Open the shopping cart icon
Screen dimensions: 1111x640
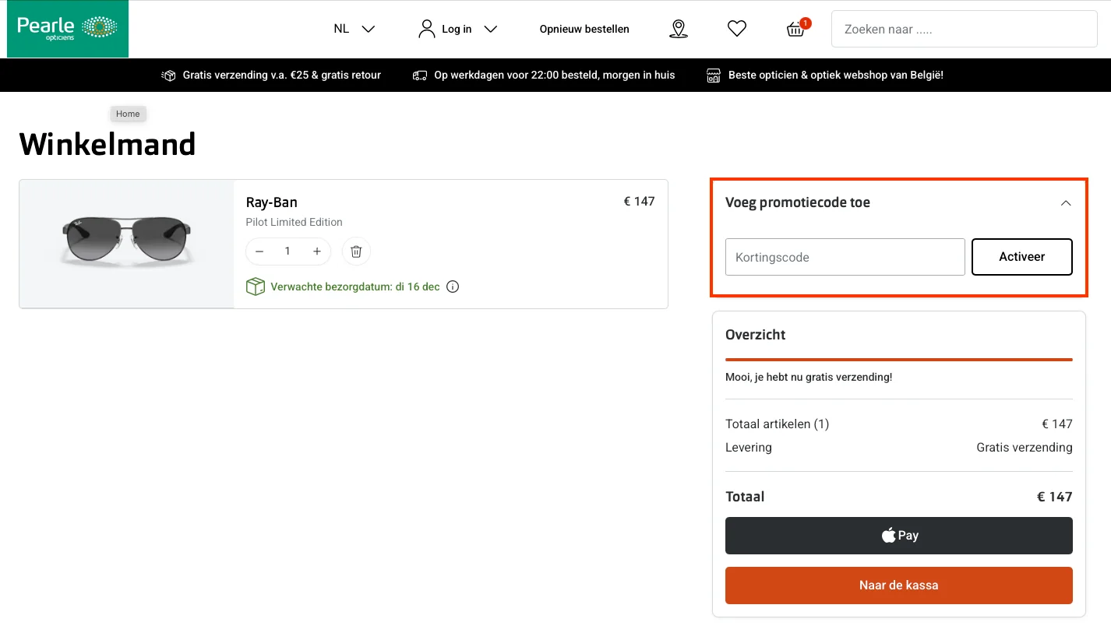795,29
